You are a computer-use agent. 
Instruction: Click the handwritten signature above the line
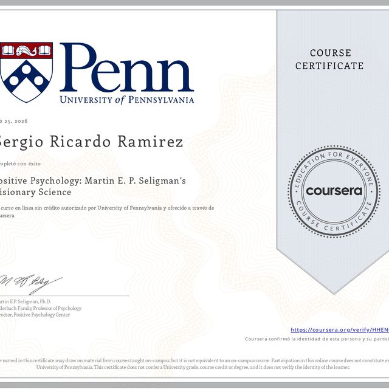[x=30, y=284]
